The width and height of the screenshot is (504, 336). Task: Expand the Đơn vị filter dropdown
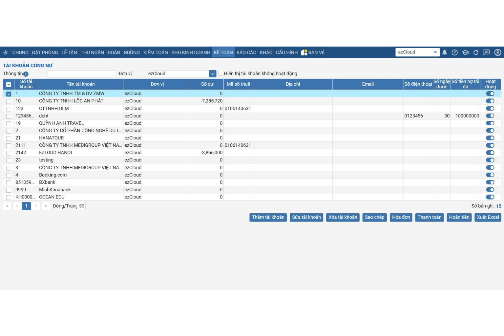[213, 74]
